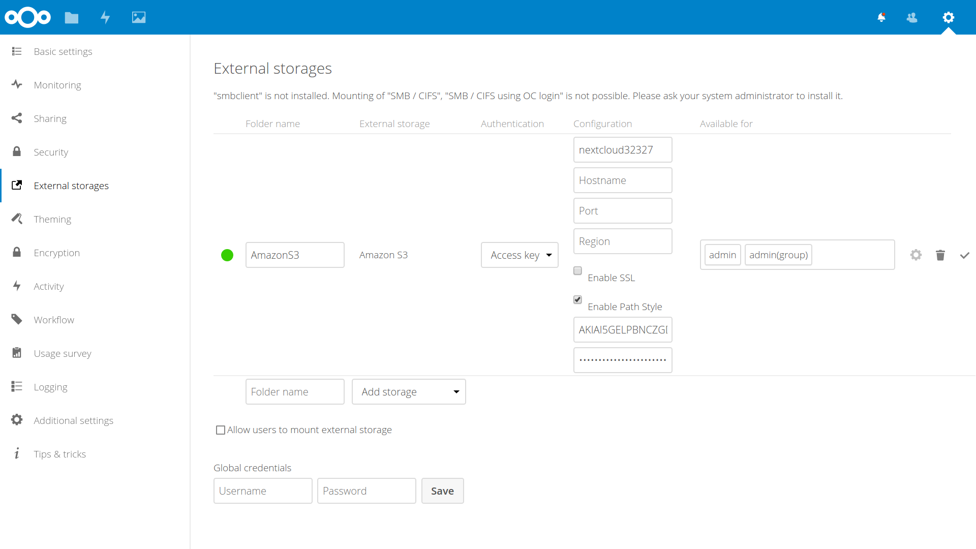
Task: Go to Theming settings in sidebar
Action: 52,219
